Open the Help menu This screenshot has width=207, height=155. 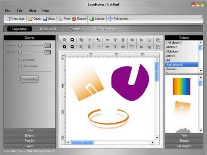(46, 11)
